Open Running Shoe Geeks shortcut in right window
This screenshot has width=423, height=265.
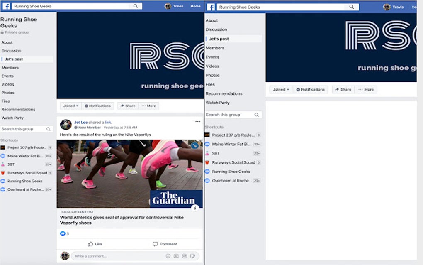(231, 172)
